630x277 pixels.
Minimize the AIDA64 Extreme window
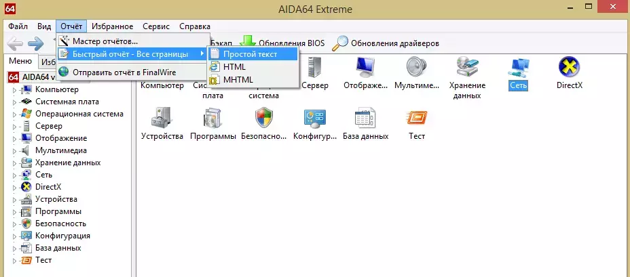[x=571, y=7]
